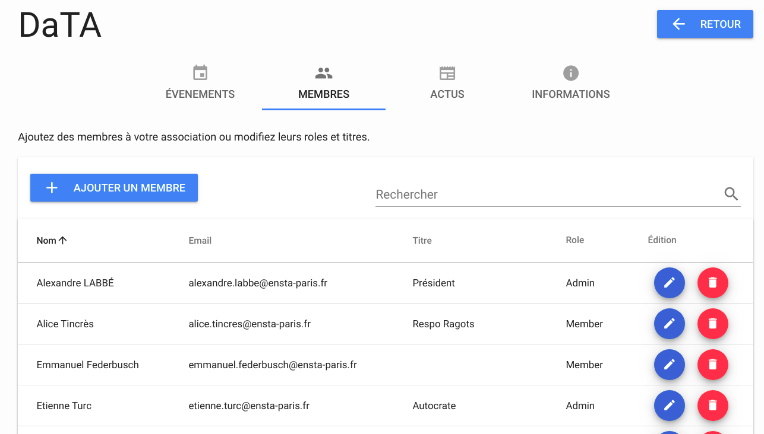The width and height of the screenshot is (764, 434).
Task: Click the search magnifier icon
Action: pos(731,194)
